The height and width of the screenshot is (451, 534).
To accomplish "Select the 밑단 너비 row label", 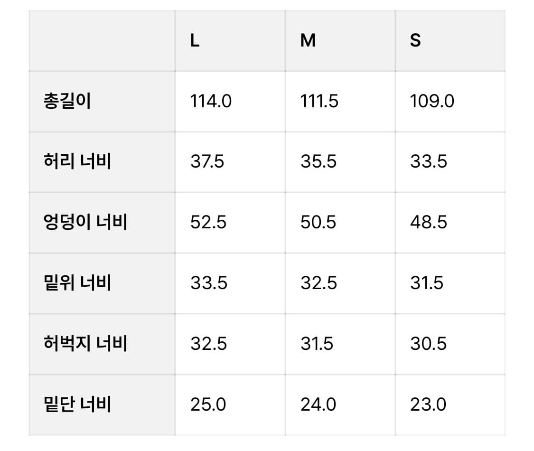I will point(77,404).
